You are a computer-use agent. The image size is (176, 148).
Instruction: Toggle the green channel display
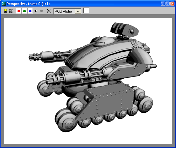[x=24, y=11]
